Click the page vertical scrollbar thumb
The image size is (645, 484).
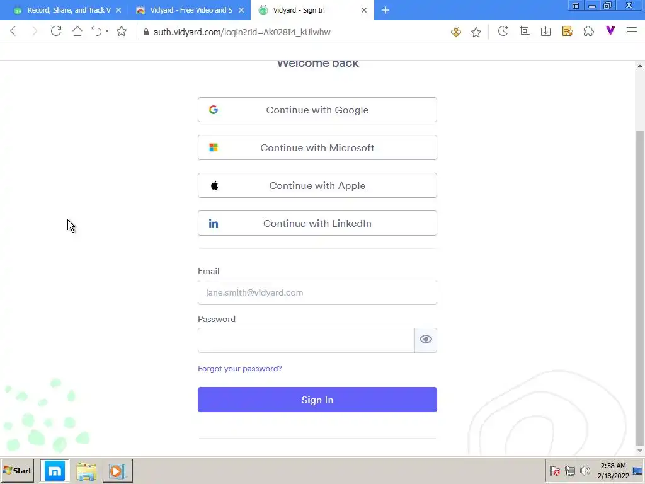[640, 288]
